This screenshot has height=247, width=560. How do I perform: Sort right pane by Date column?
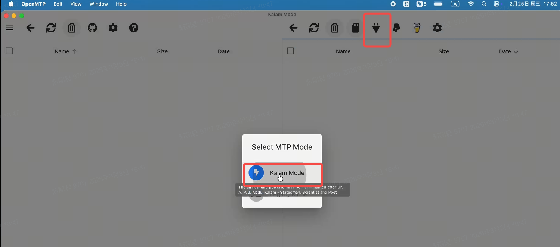(x=505, y=51)
